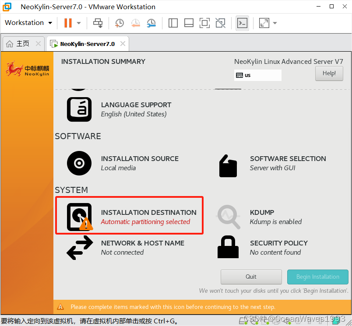The width and height of the screenshot is (352, 326).
Task: Open the Workstation menu
Action: [28, 23]
